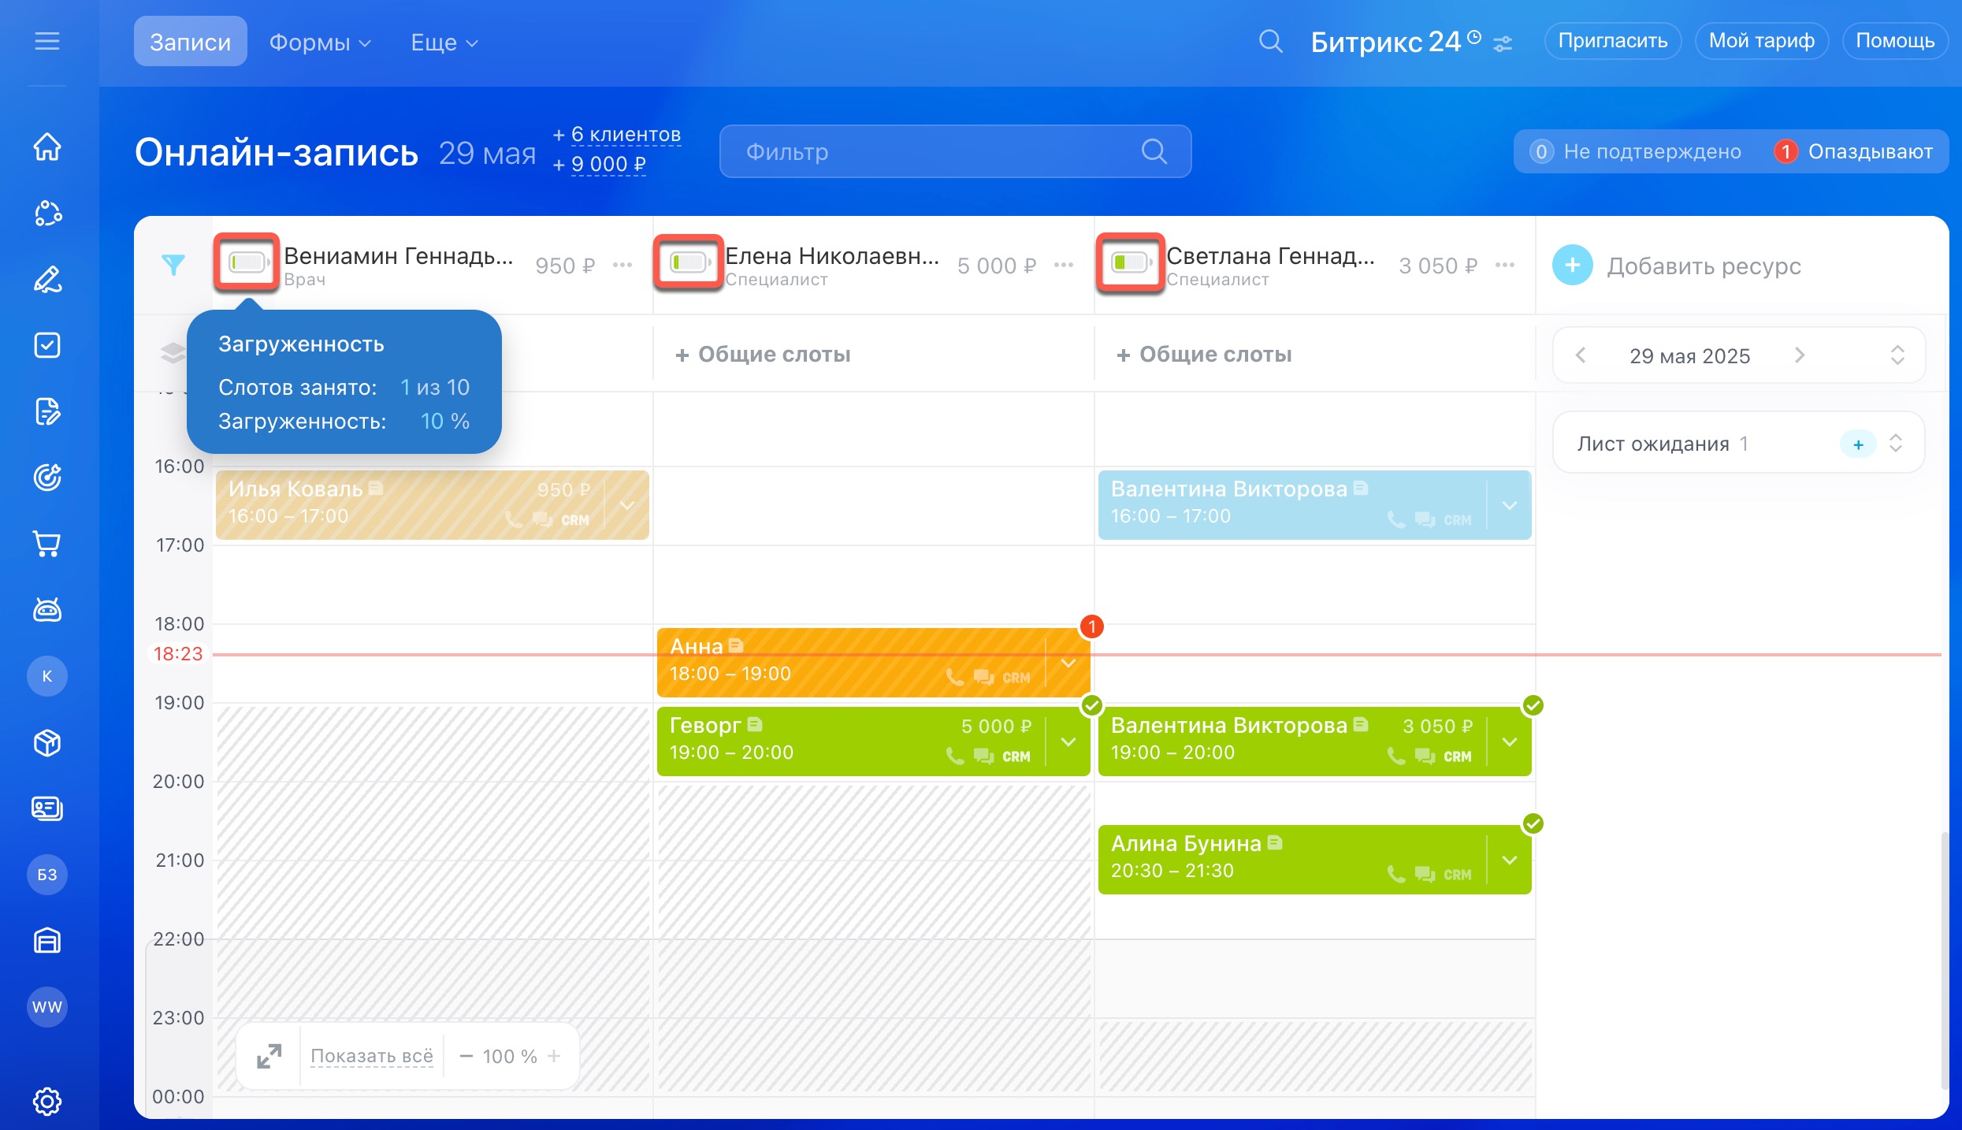Screen dimensions: 1962x1130
Task: Click the fullscreen expand arrows icon
Action: (269, 1056)
